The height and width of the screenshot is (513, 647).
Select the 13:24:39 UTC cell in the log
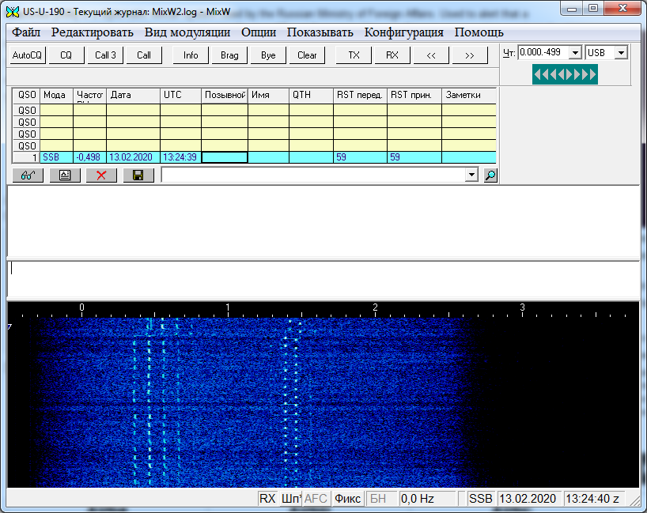pos(180,157)
